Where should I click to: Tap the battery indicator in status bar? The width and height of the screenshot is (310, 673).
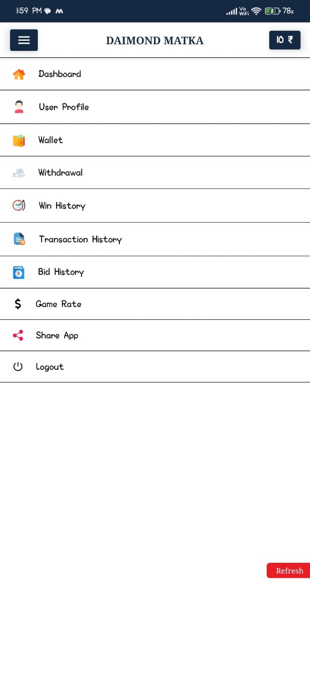click(273, 11)
